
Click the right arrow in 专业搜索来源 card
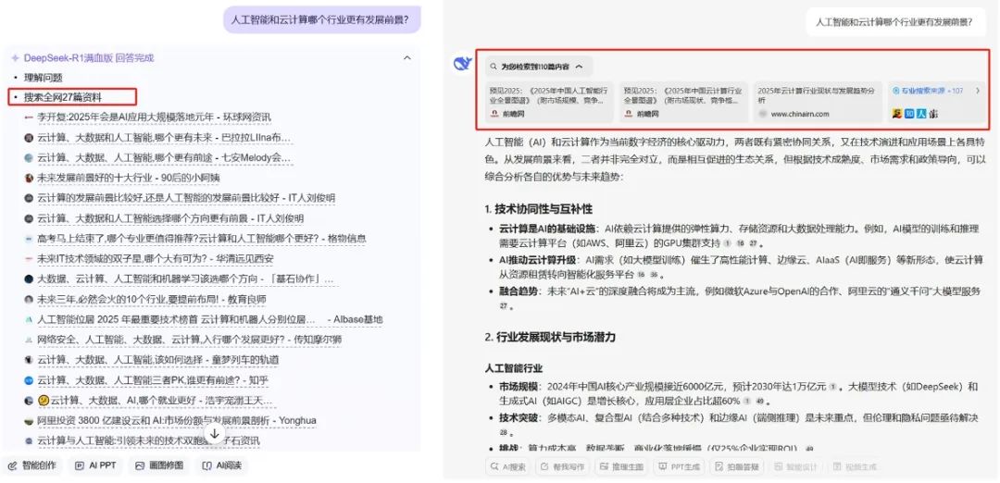tap(978, 91)
